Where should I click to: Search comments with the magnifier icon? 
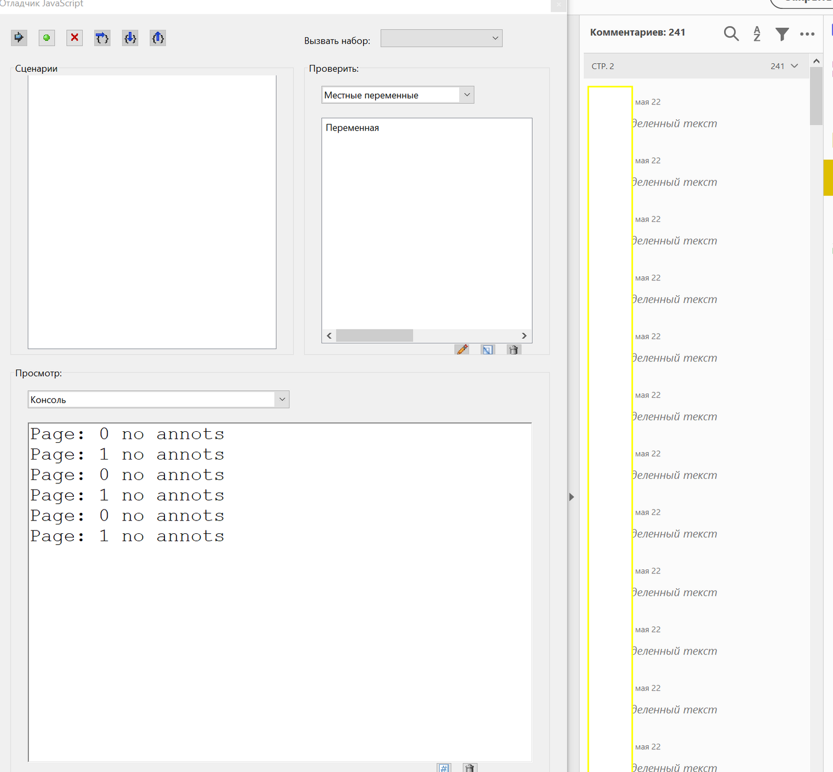click(x=731, y=34)
